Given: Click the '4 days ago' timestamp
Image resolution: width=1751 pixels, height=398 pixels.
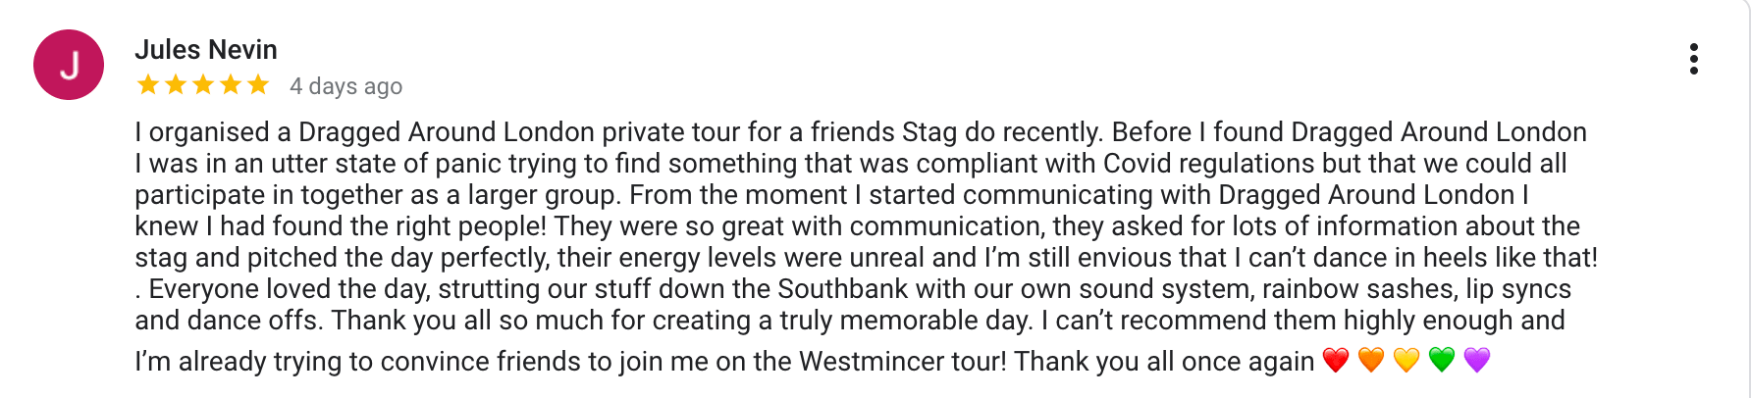Looking at the screenshot, I should (x=345, y=86).
